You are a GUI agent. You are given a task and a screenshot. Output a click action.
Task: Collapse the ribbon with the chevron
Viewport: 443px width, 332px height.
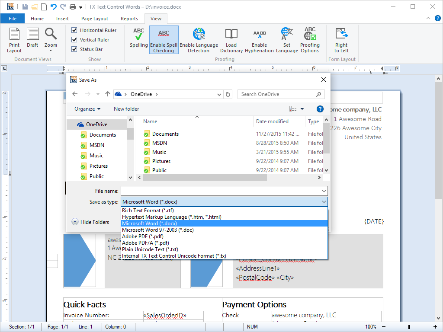pyautogui.click(x=428, y=18)
